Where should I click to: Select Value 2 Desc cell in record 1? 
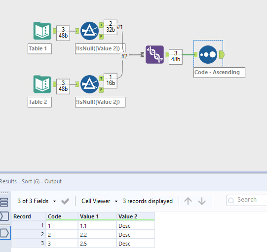click(136, 226)
